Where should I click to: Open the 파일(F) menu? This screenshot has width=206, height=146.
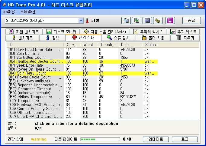pyautogui.click(x=9, y=12)
